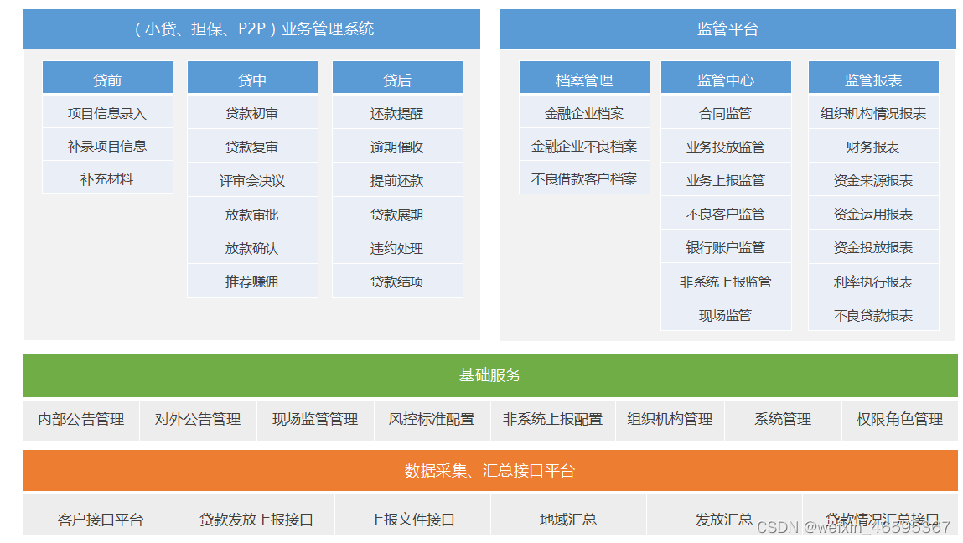Select 放款确认 entry
This screenshot has width=963, height=543.
(252, 248)
